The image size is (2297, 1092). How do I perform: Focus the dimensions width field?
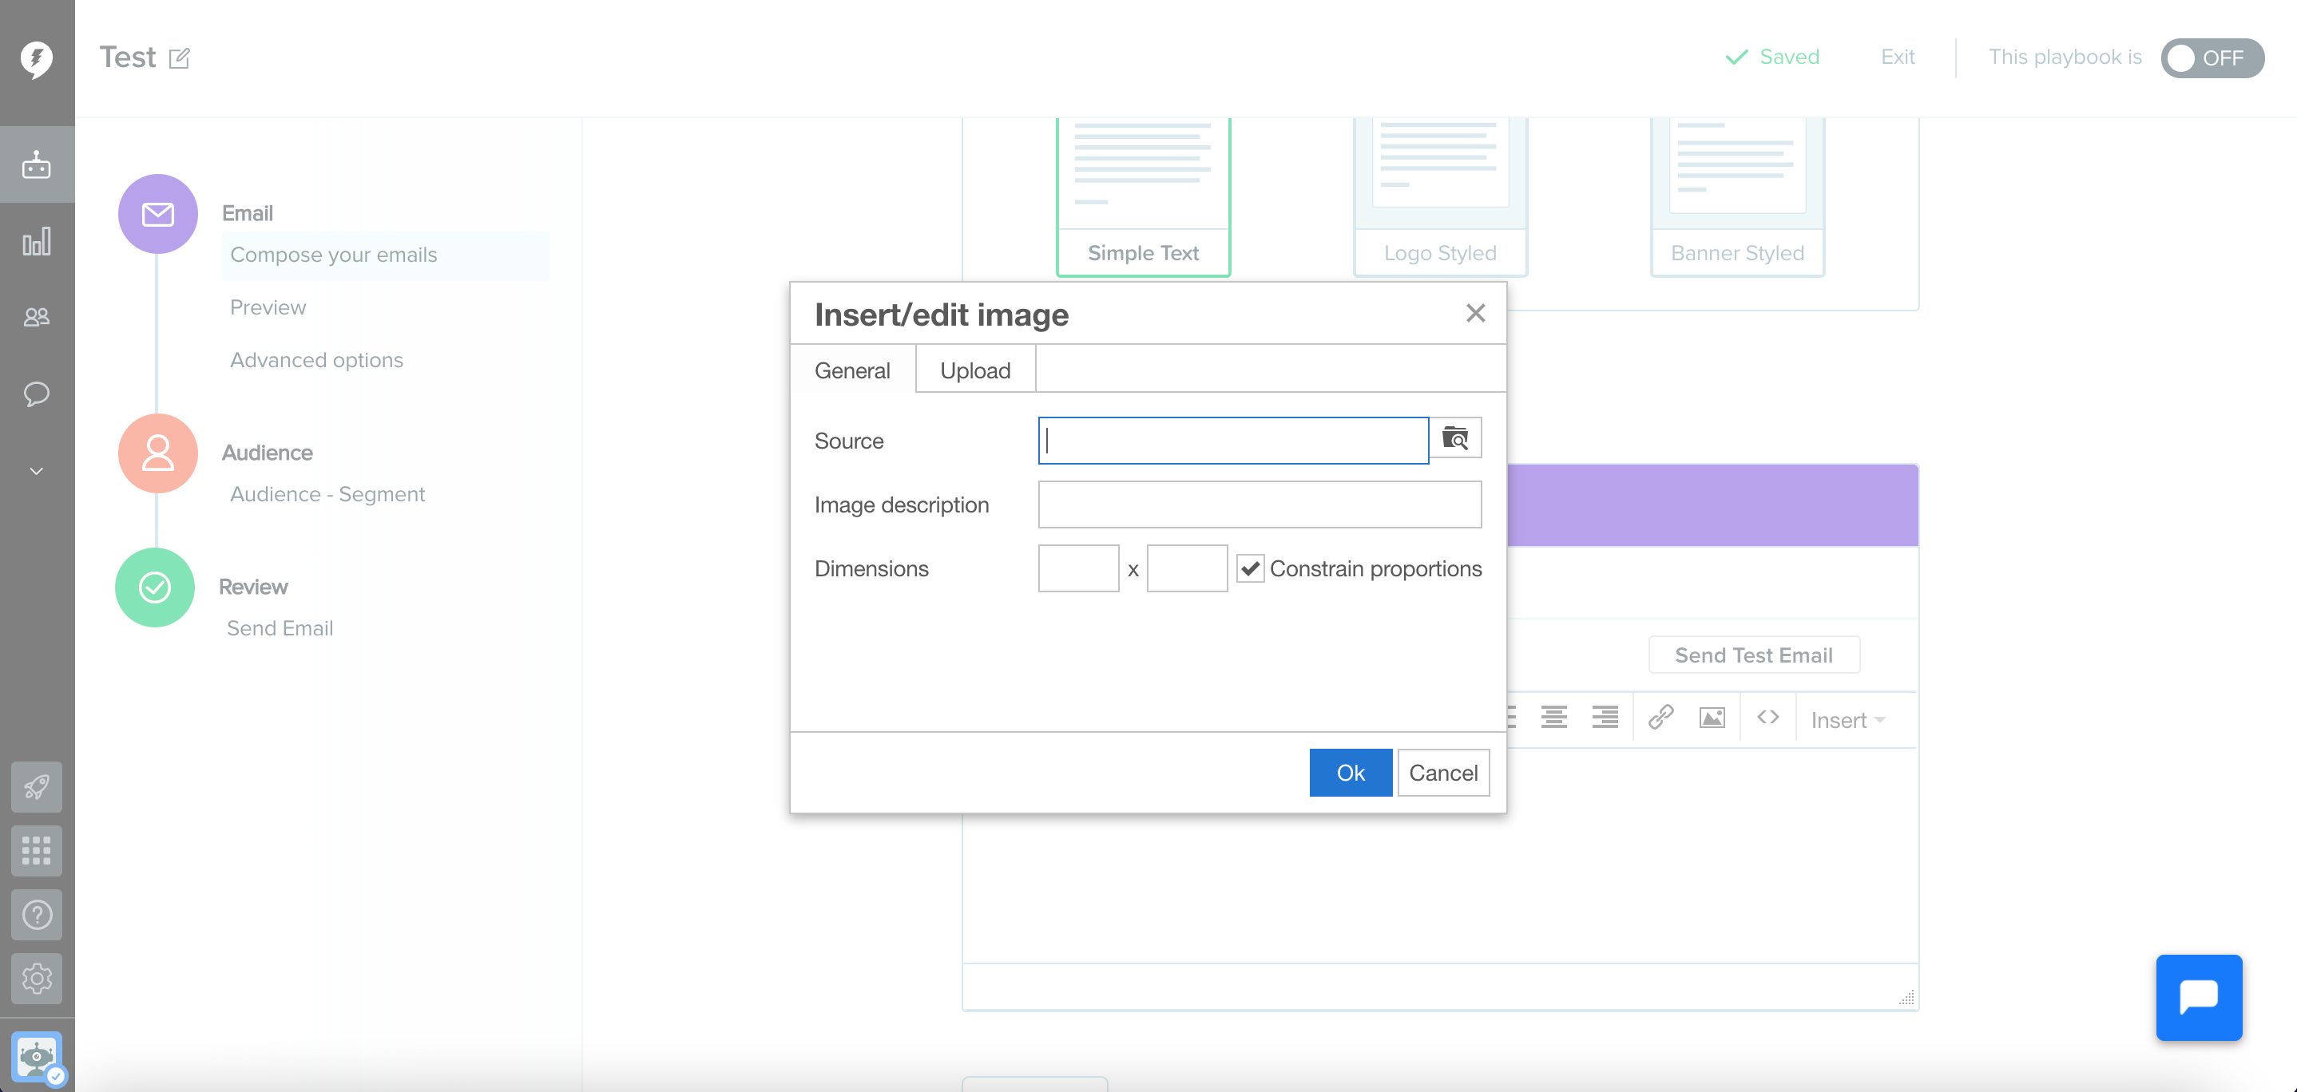(x=1078, y=568)
